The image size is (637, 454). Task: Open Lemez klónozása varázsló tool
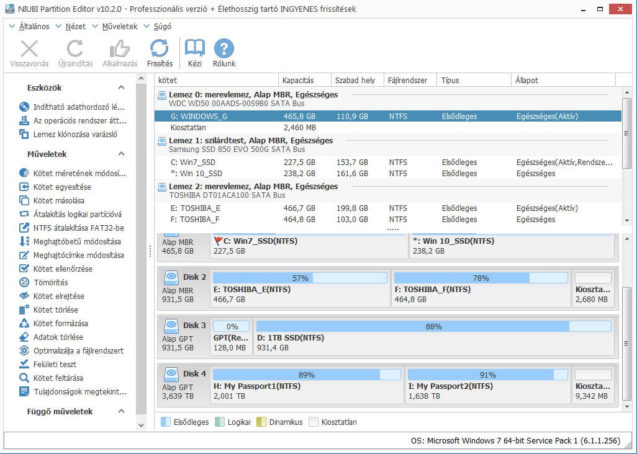pos(75,134)
